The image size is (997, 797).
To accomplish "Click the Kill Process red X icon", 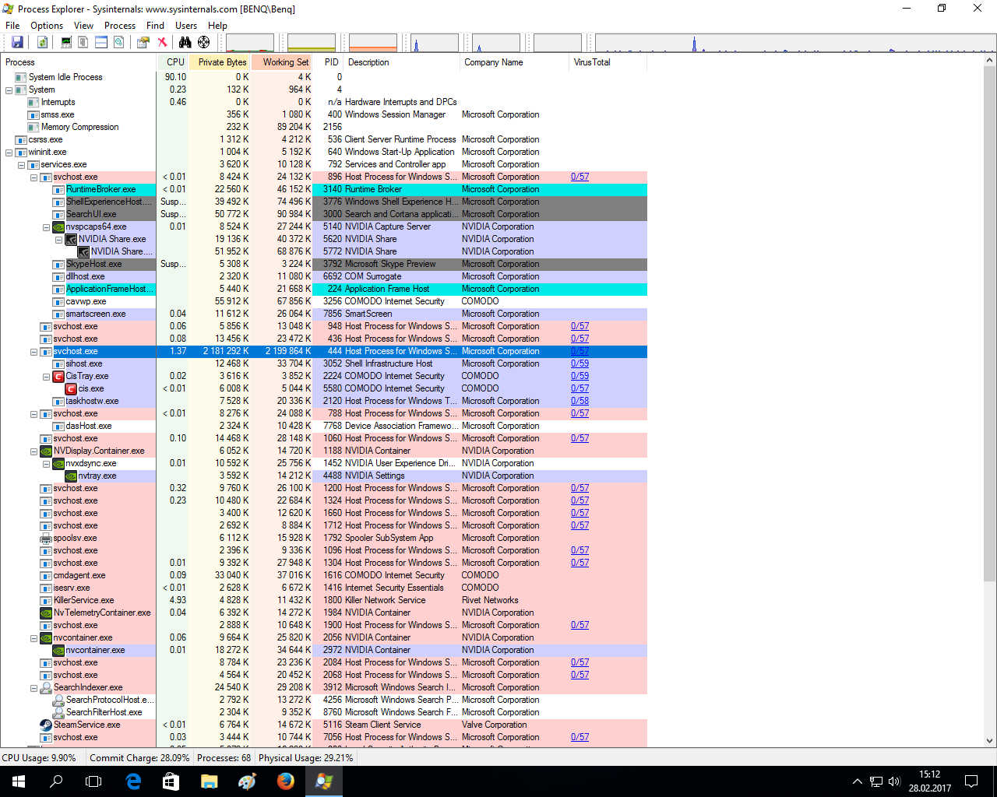I will tap(162, 42).
